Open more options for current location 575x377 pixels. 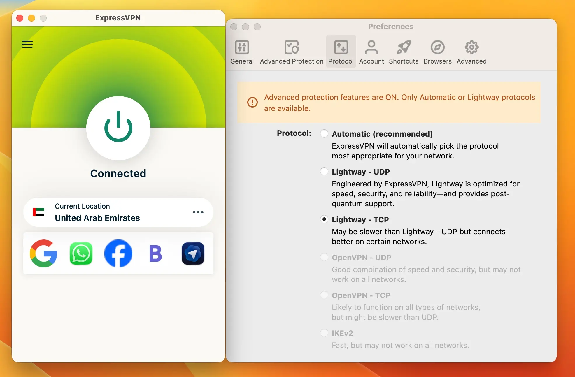(198, 212)
